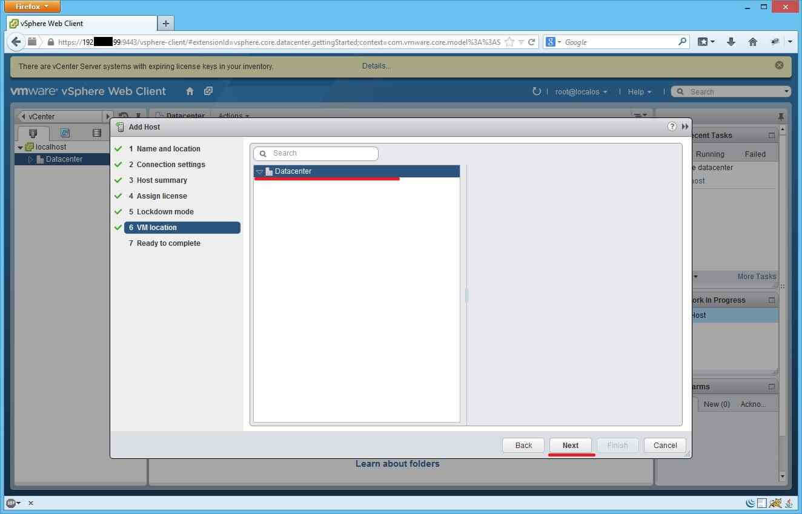802x514 pixels.
Task: Collapse the Datacenter node in VM location tree
Action: [x=259, y=172]
